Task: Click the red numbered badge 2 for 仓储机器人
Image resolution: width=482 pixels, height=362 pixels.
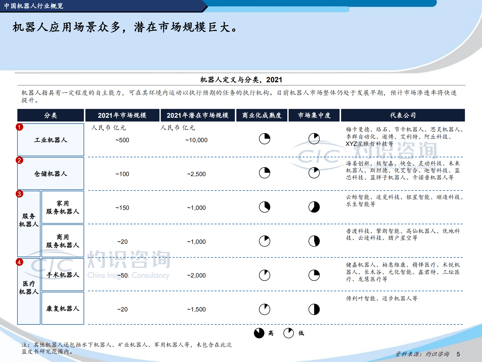Action: [20, 160]
